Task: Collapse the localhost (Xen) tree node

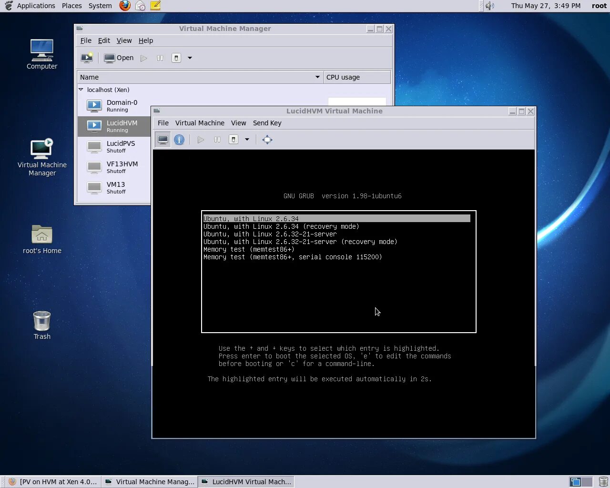Action: click(81, 90)
